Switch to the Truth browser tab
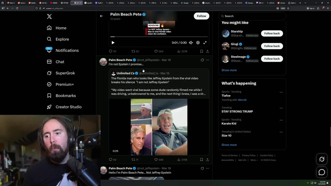Image resolution: width=331 pixels, height=186 pixels. pos(99,3)
